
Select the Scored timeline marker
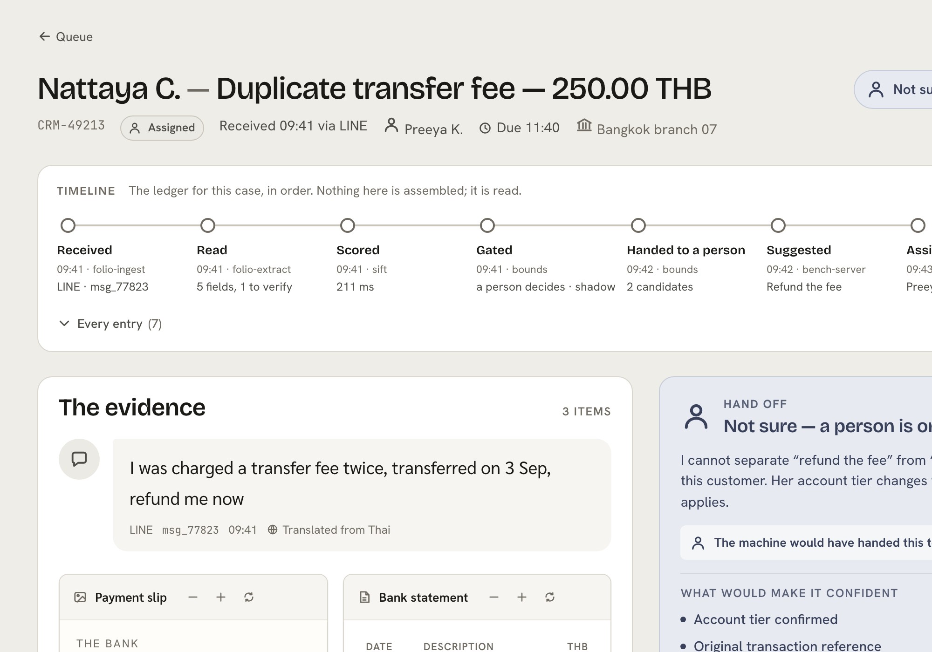(348, 225)
